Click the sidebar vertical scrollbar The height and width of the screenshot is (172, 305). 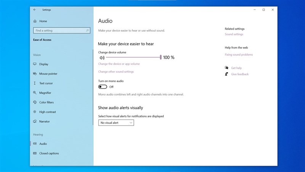click(93, 87)
